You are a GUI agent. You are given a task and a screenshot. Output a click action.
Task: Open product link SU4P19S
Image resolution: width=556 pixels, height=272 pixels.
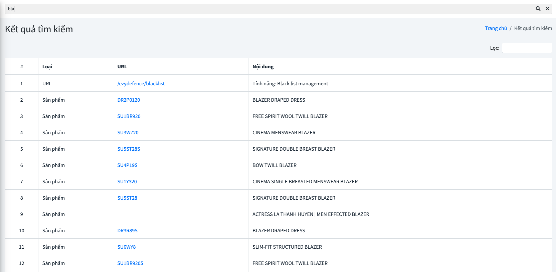point(127,165)
